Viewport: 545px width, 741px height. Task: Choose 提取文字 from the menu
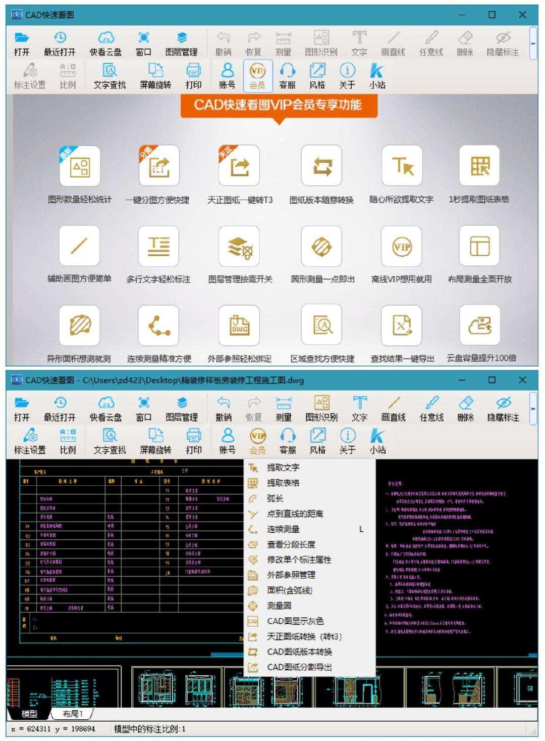point(310,468)
